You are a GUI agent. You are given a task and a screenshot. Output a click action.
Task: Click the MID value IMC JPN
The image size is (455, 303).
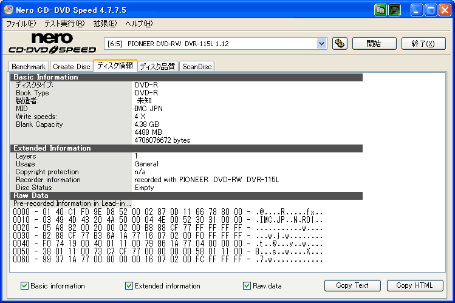coord(149,109)
